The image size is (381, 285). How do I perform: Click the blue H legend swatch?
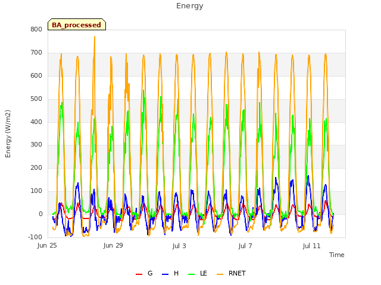[x=165, y=274]
